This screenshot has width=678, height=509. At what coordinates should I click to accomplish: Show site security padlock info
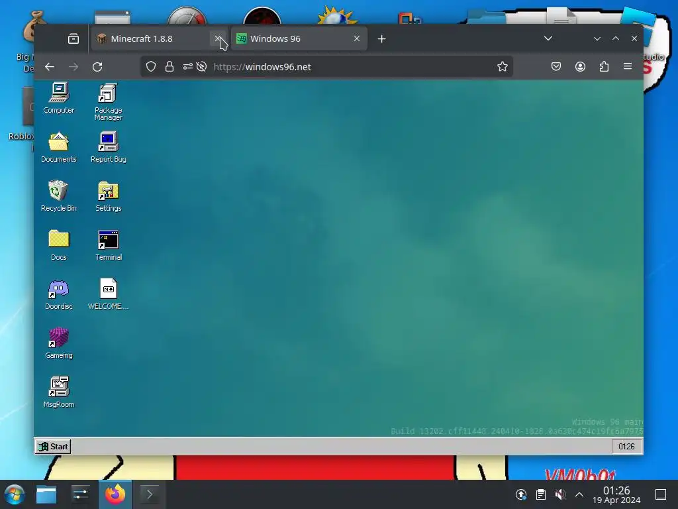pos(169,67)
